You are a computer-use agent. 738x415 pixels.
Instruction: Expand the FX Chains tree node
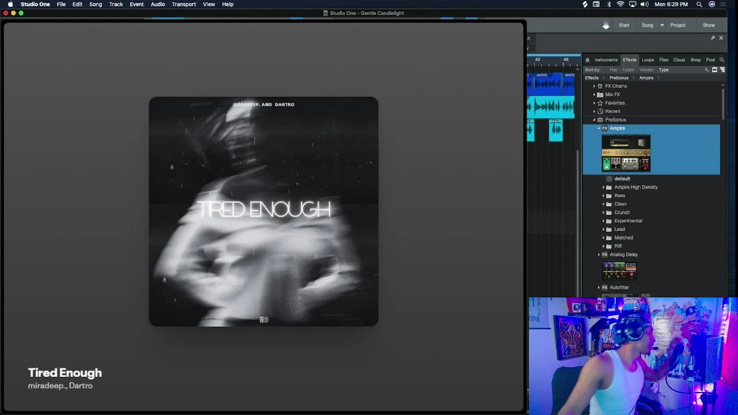click(x=594, y=86)
